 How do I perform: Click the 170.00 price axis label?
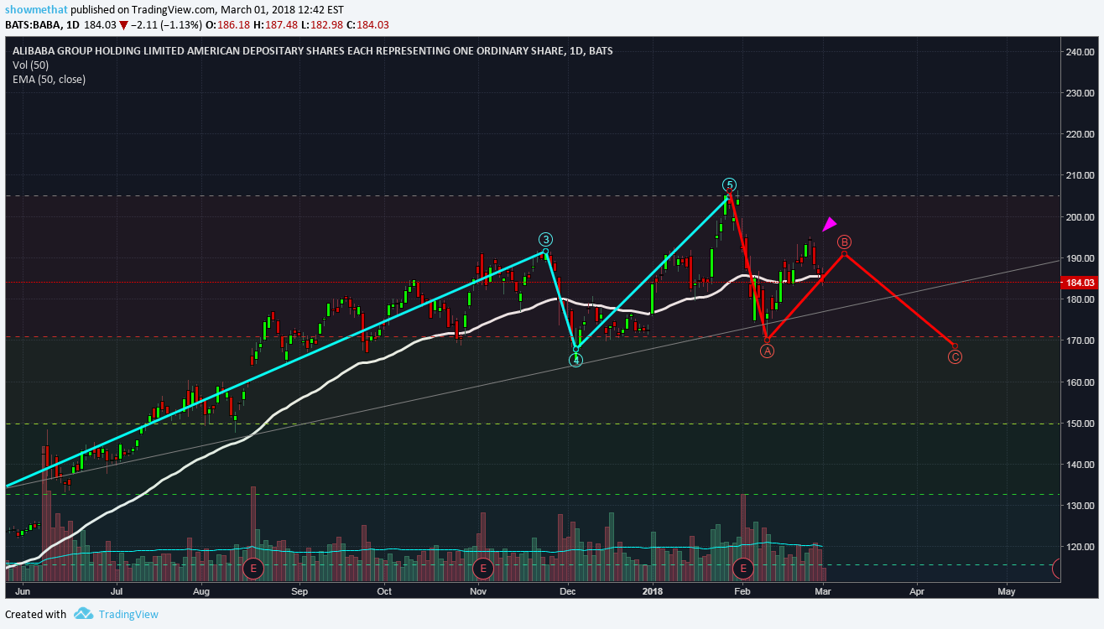coord(1079,340)
